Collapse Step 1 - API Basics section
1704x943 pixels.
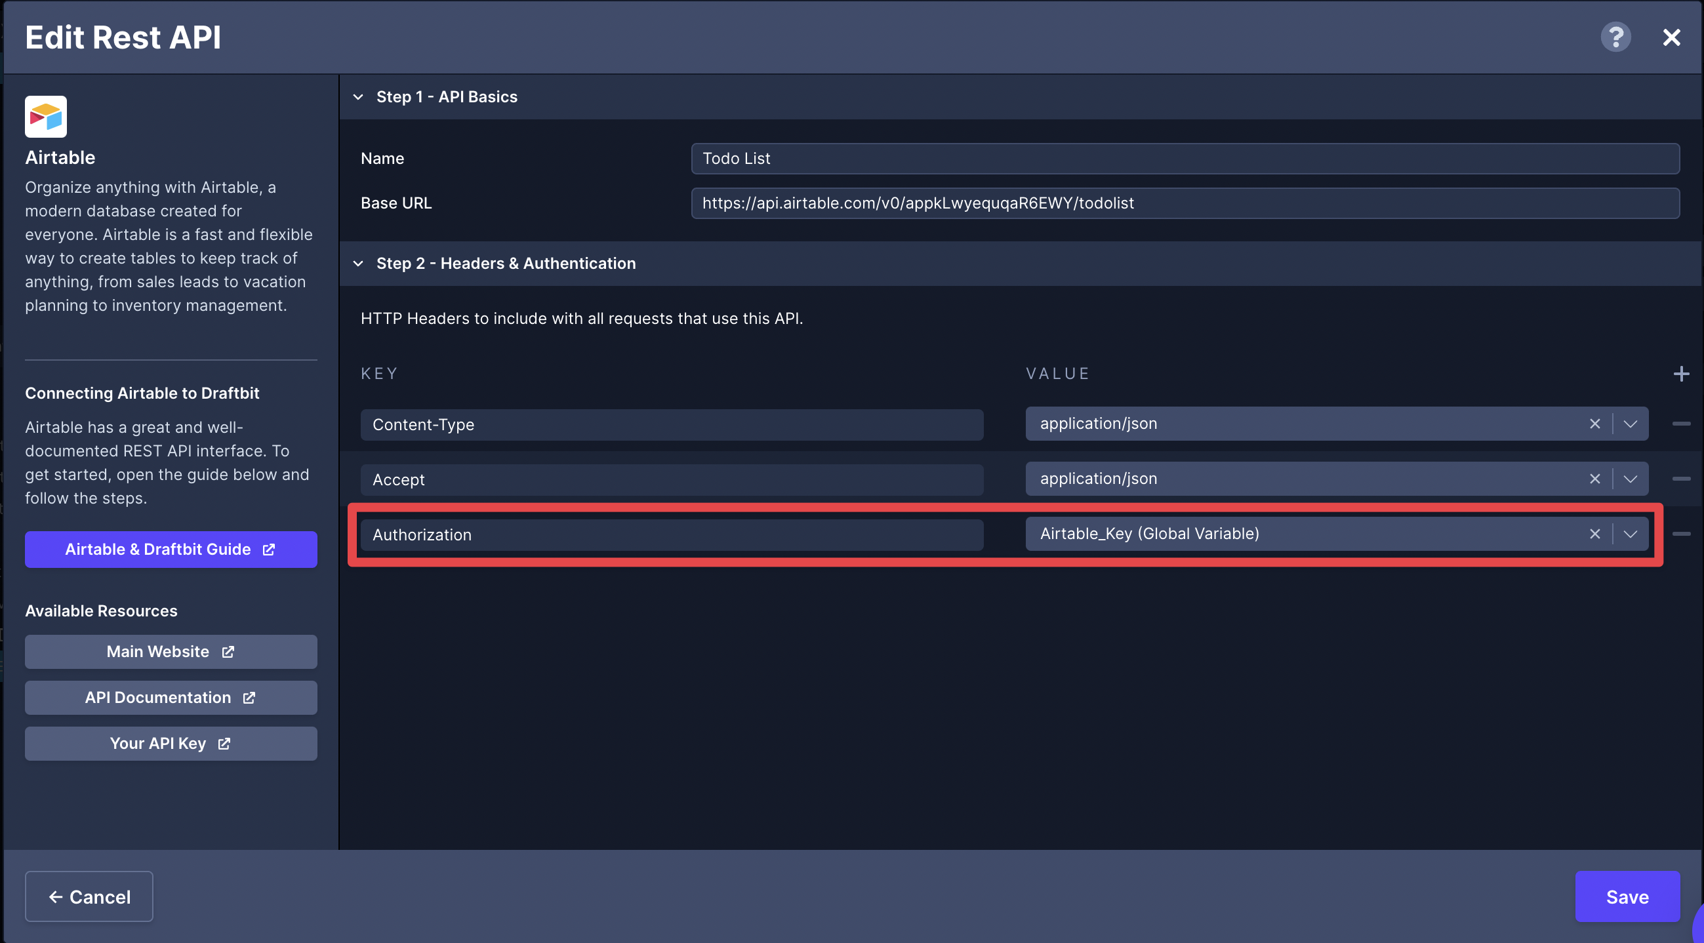click(359, 97)
